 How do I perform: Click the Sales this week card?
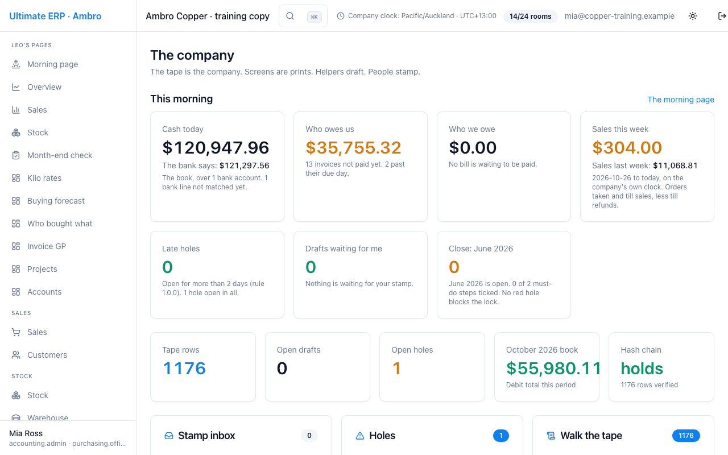[x=647, y=167]
